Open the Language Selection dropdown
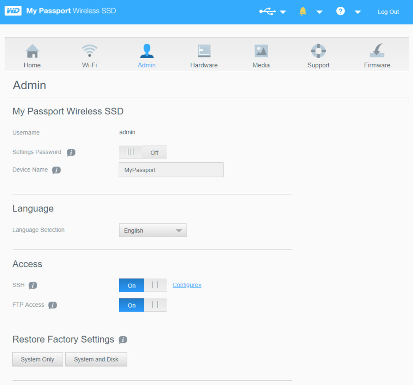The height and width of the screenshot is (385, 413). click(153, 230)
